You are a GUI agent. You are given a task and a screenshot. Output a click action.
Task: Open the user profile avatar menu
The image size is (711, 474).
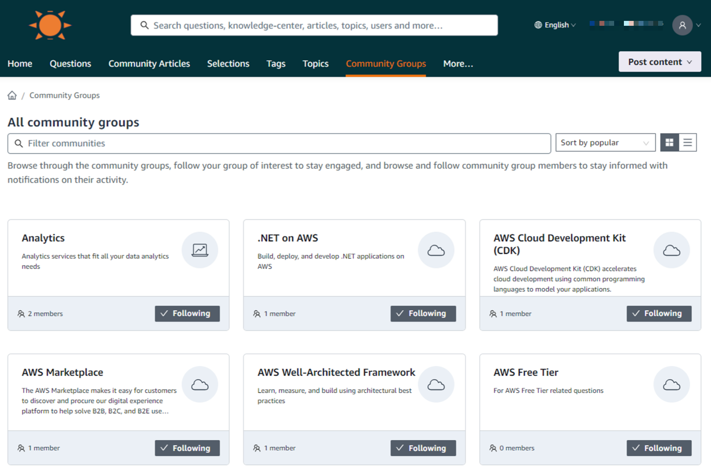(683, 25)
